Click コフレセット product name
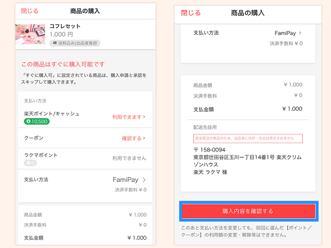 65,26
